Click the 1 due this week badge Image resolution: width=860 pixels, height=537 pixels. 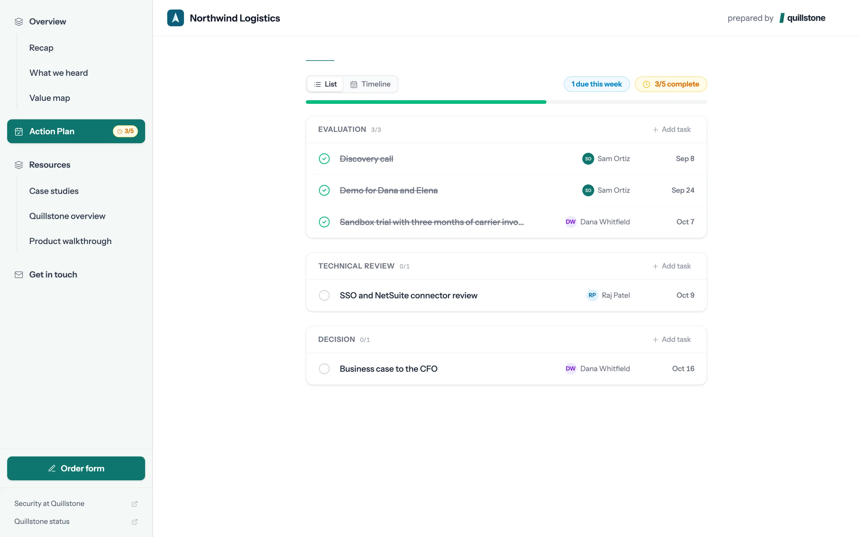pyautogui.click(x=596, y=84)
